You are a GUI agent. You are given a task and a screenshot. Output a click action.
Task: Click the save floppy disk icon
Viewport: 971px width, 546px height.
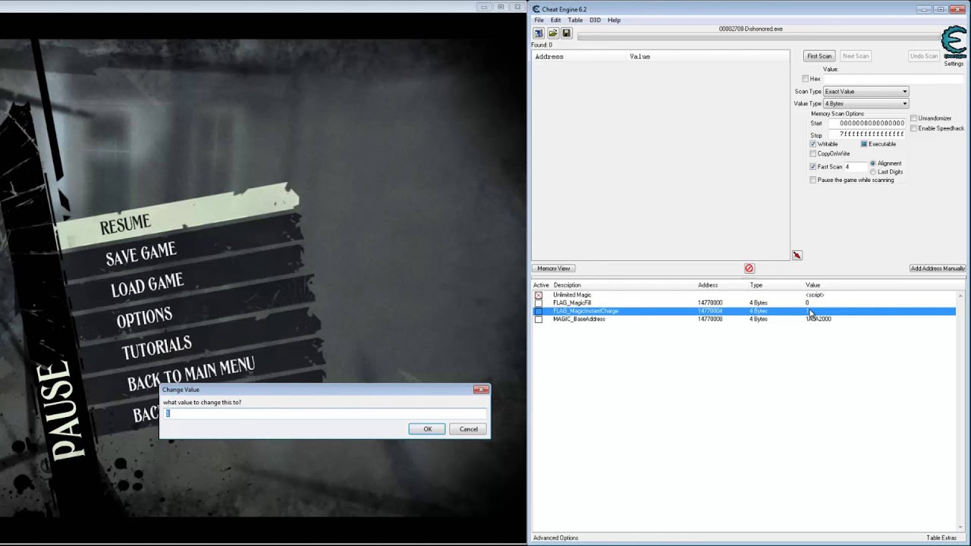(x=566, y=33)
